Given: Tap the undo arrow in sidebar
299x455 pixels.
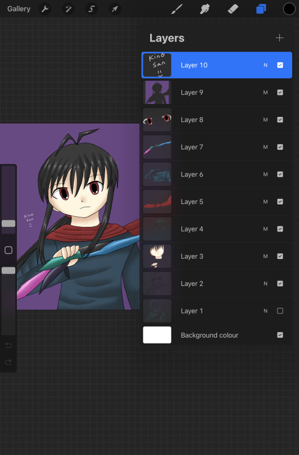Looking at the screenshot, I should (x=8, y=345).
